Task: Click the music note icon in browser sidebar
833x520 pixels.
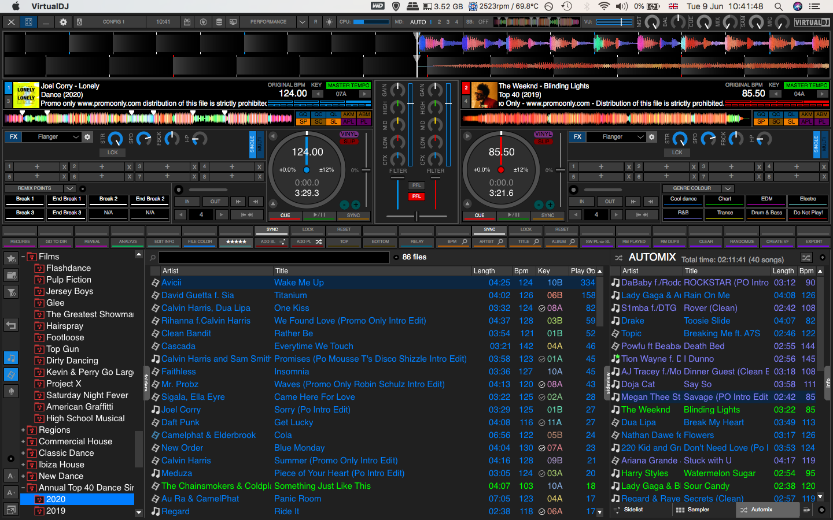Action: tap(10, 358)
